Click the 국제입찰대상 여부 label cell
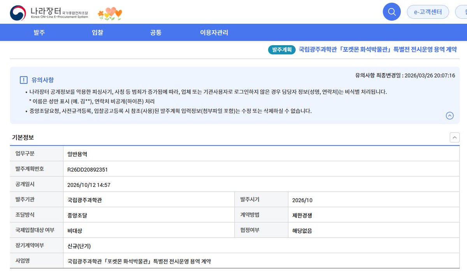Image resolution: width=467 pixels, height=273 pixels. click(37, 230)
